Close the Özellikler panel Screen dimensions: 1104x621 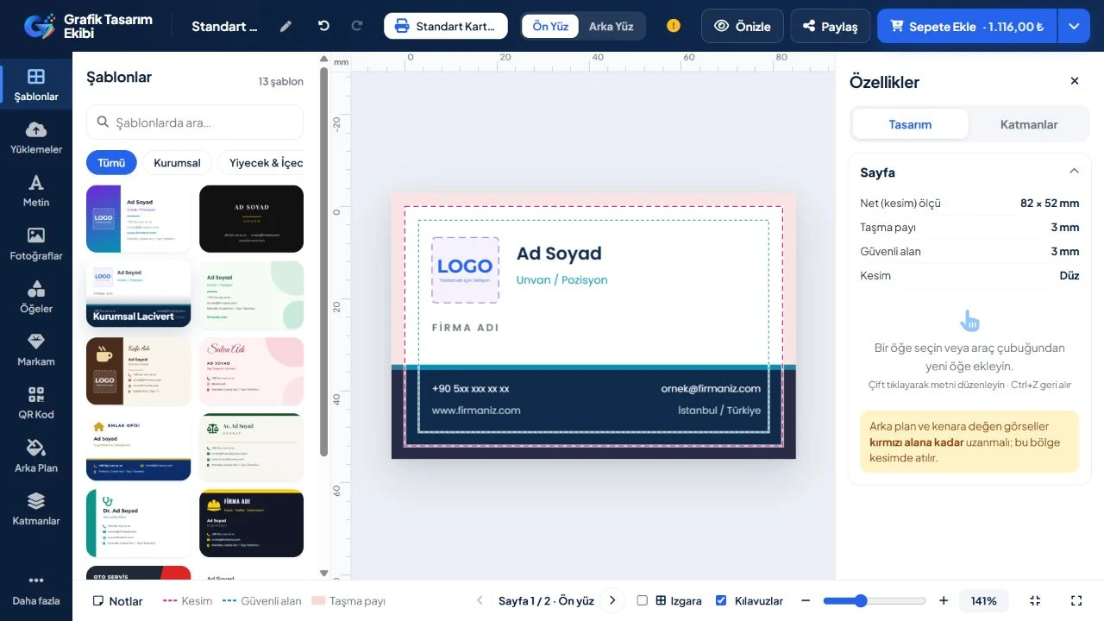1075,81
